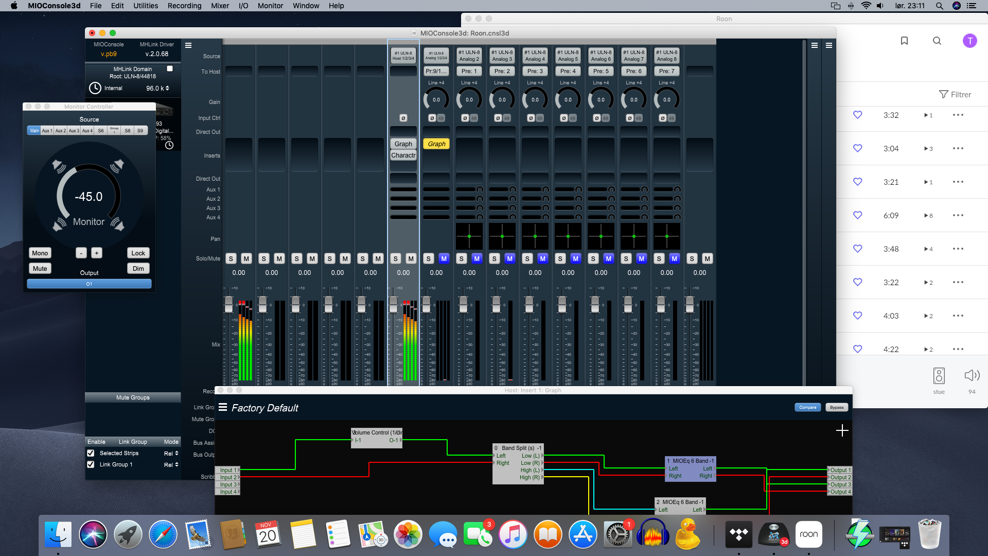This screenshot has height=556, width=988.
Task: Open the Audio Hijack headphones app in dock
Action: click(653, 534)
